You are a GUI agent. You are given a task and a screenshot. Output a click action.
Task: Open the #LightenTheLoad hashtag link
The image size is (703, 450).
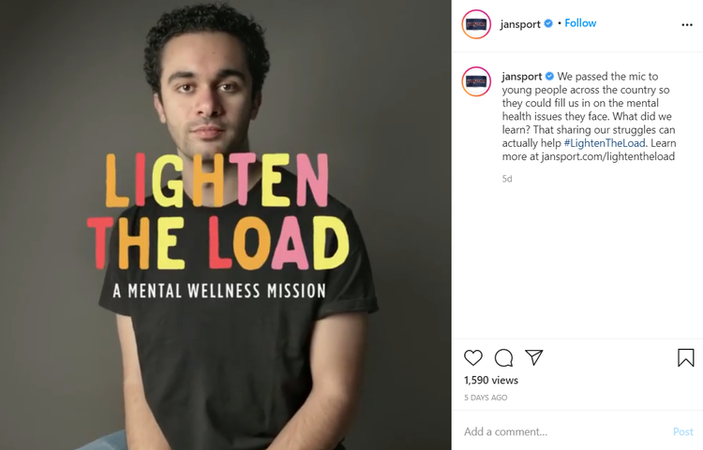tap(605, 143)
